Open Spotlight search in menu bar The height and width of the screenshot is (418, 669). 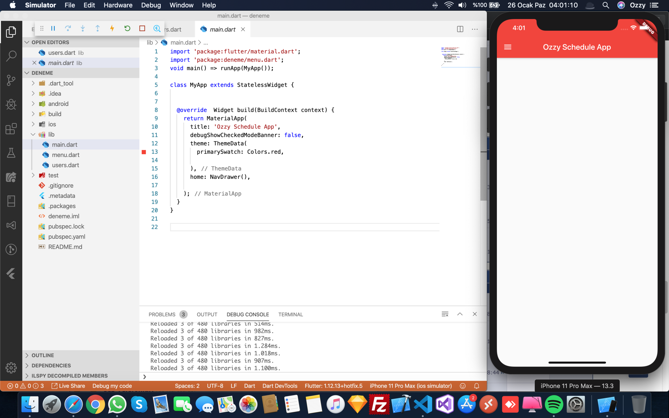[606, 5]
